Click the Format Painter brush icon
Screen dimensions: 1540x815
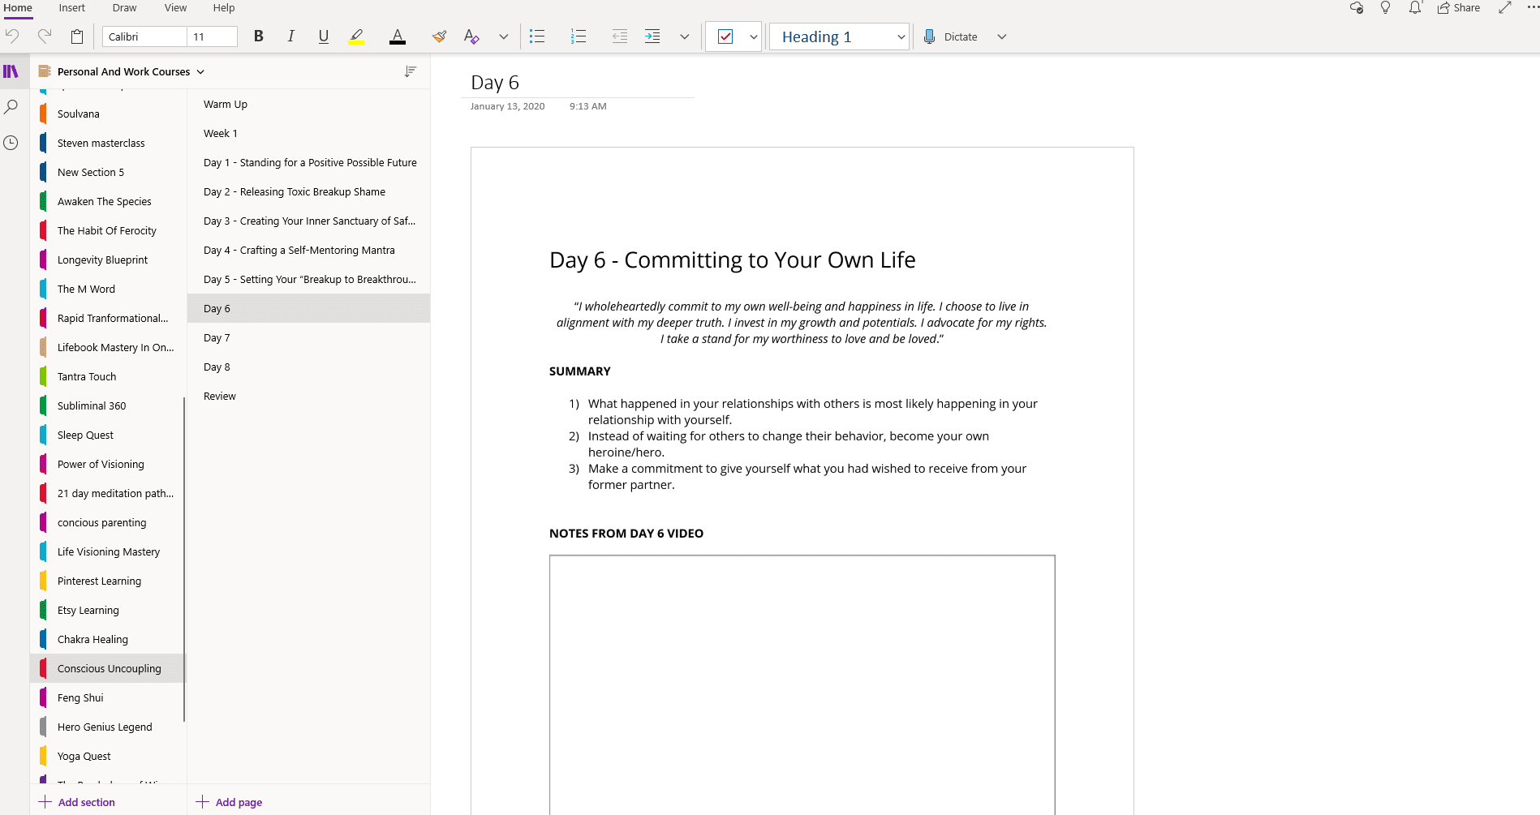click(439, 36)
